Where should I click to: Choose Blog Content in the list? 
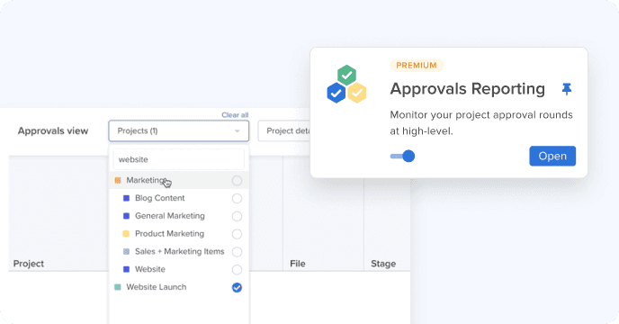click(x=179, y=198)
